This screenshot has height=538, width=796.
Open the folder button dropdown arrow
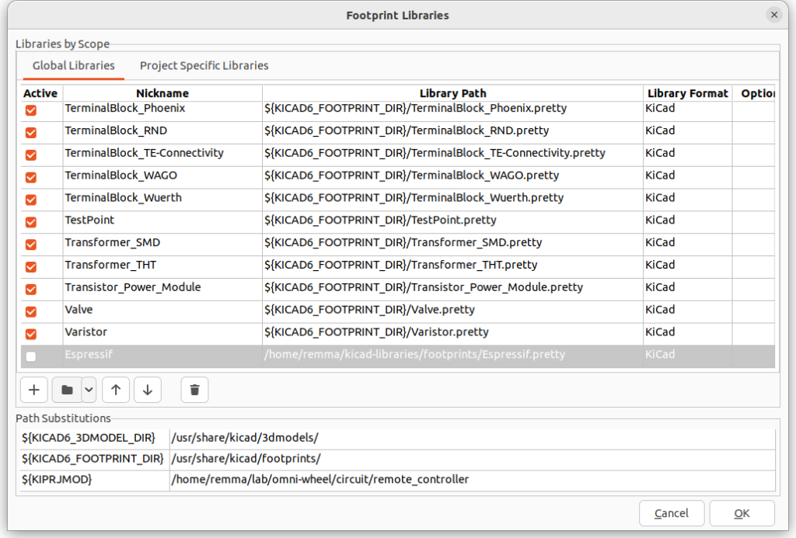pyautogui.click(x=89, y=390)
